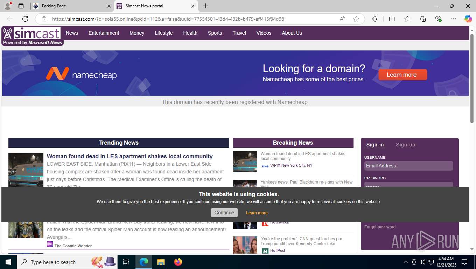Open the Copilot sidebar icon
Image resolution: width=476 pixels, height=269 pixels.
468,19
